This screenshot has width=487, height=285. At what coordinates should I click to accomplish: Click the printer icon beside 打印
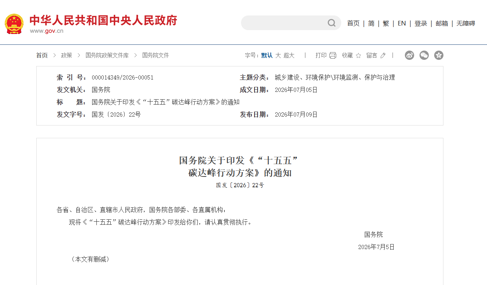[x=333, y=55]
